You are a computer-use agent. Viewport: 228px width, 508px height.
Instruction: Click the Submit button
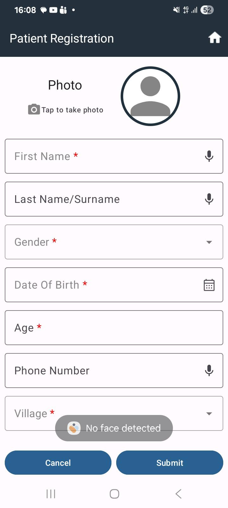pyautogui.click(x=170, y=463)
